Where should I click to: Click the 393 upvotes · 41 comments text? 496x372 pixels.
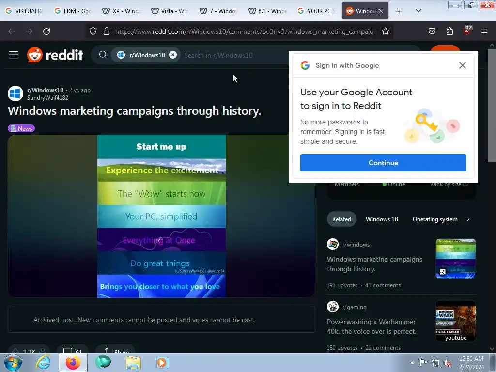(x=363, y=285)
